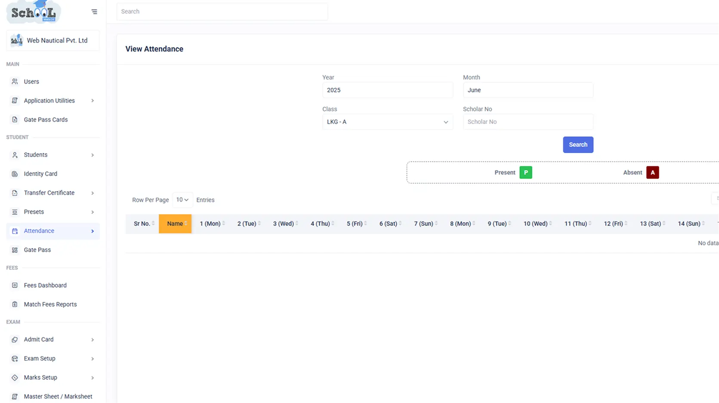Click the Exam Setup icon

15,358
